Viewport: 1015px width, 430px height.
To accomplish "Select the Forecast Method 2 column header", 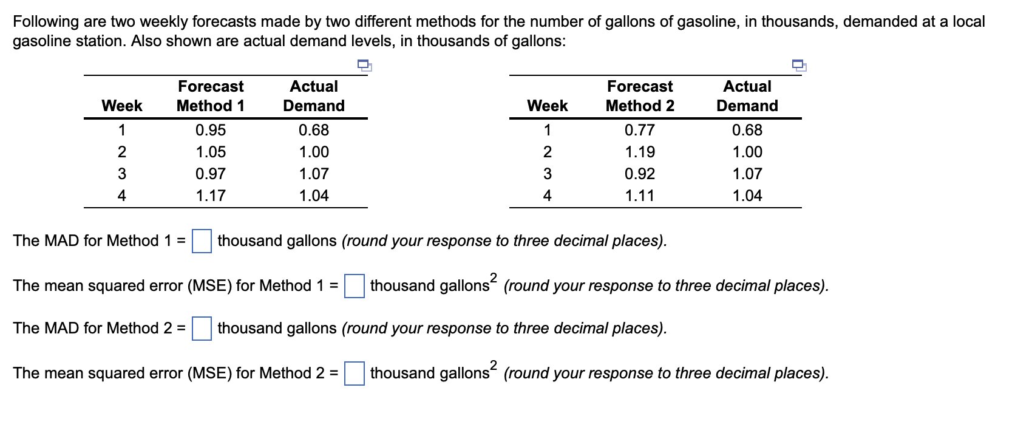I will 640,96.
